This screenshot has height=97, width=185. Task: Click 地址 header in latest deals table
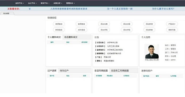click(68, 42)
